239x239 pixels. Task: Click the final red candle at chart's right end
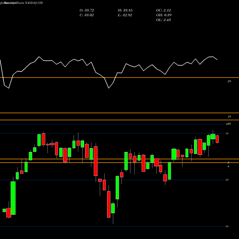click(217, 139)
